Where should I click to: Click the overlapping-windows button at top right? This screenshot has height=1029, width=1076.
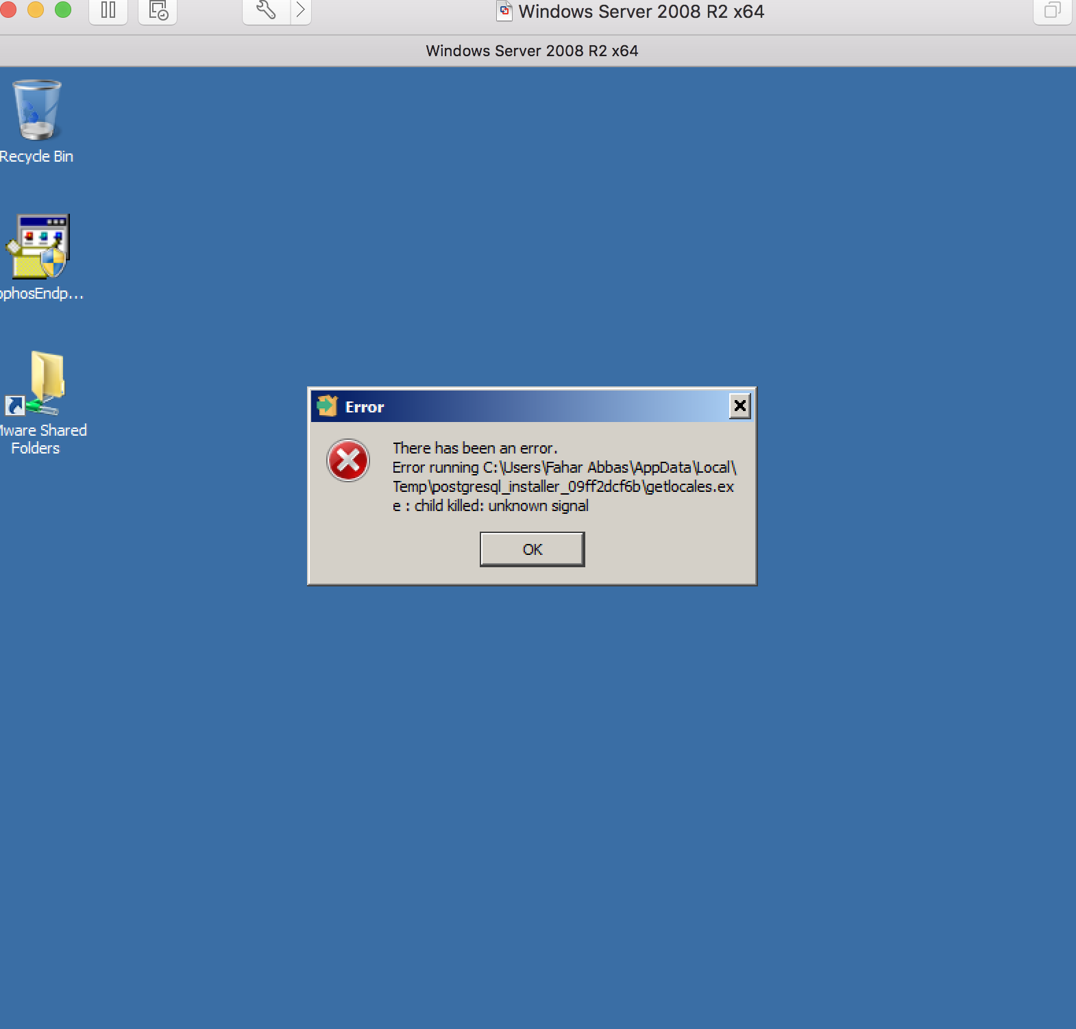point(1051,10)
